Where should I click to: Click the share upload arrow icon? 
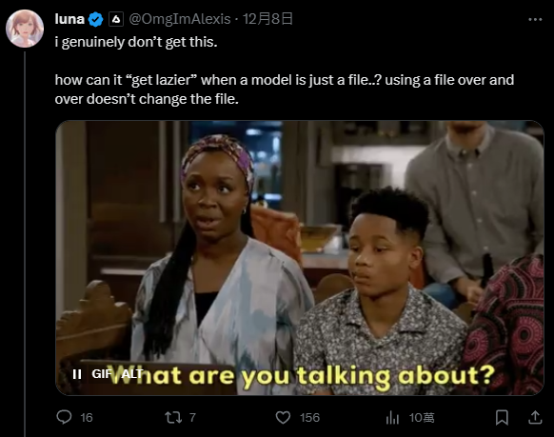(535, 417)
